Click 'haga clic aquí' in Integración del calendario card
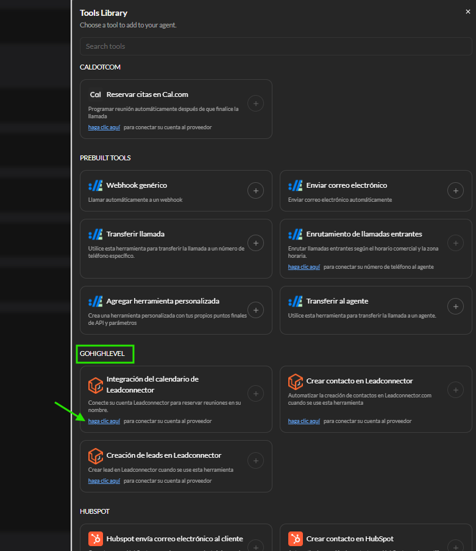This screenshot has width=476, height=551. [x=104, y=421]
